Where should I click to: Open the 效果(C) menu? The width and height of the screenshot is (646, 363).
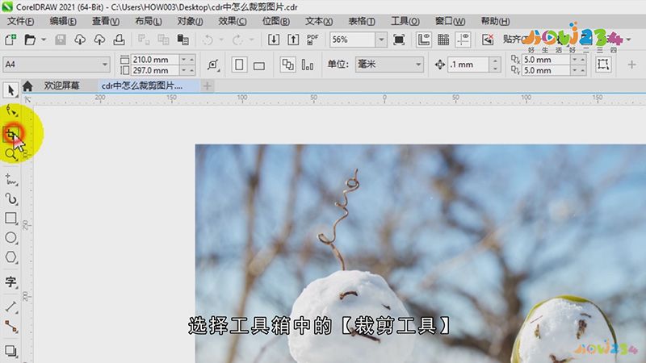[x=233, y=21]
